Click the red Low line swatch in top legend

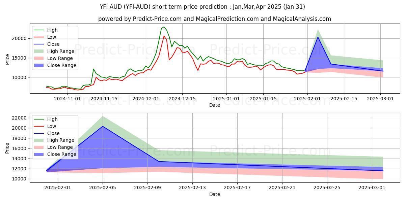click(39, 37)
